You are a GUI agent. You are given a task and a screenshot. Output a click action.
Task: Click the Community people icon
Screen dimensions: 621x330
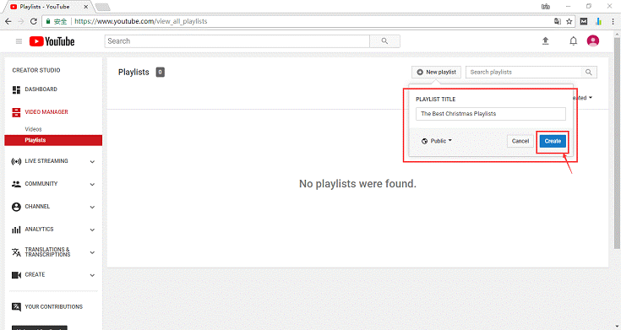pos(16,184)
